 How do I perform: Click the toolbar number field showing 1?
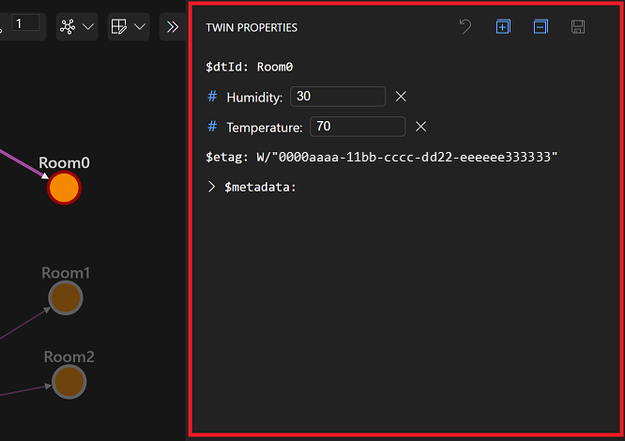[x=26, y=23]
